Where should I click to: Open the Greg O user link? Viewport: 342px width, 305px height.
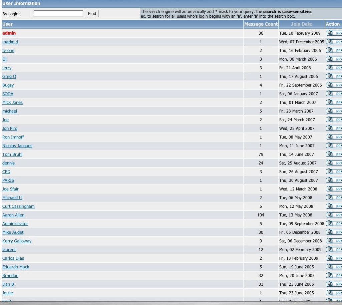(9, 76)
